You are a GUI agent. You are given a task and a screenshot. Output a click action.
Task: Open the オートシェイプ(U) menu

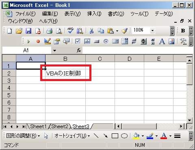pyautogui.click(x=72, y=136)
